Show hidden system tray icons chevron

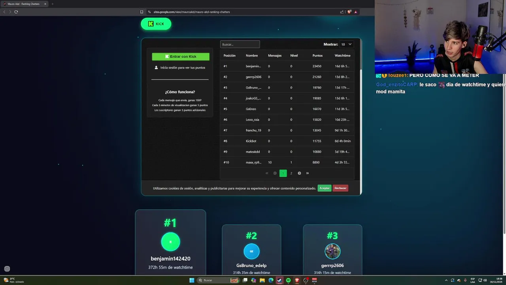(446, 280)
